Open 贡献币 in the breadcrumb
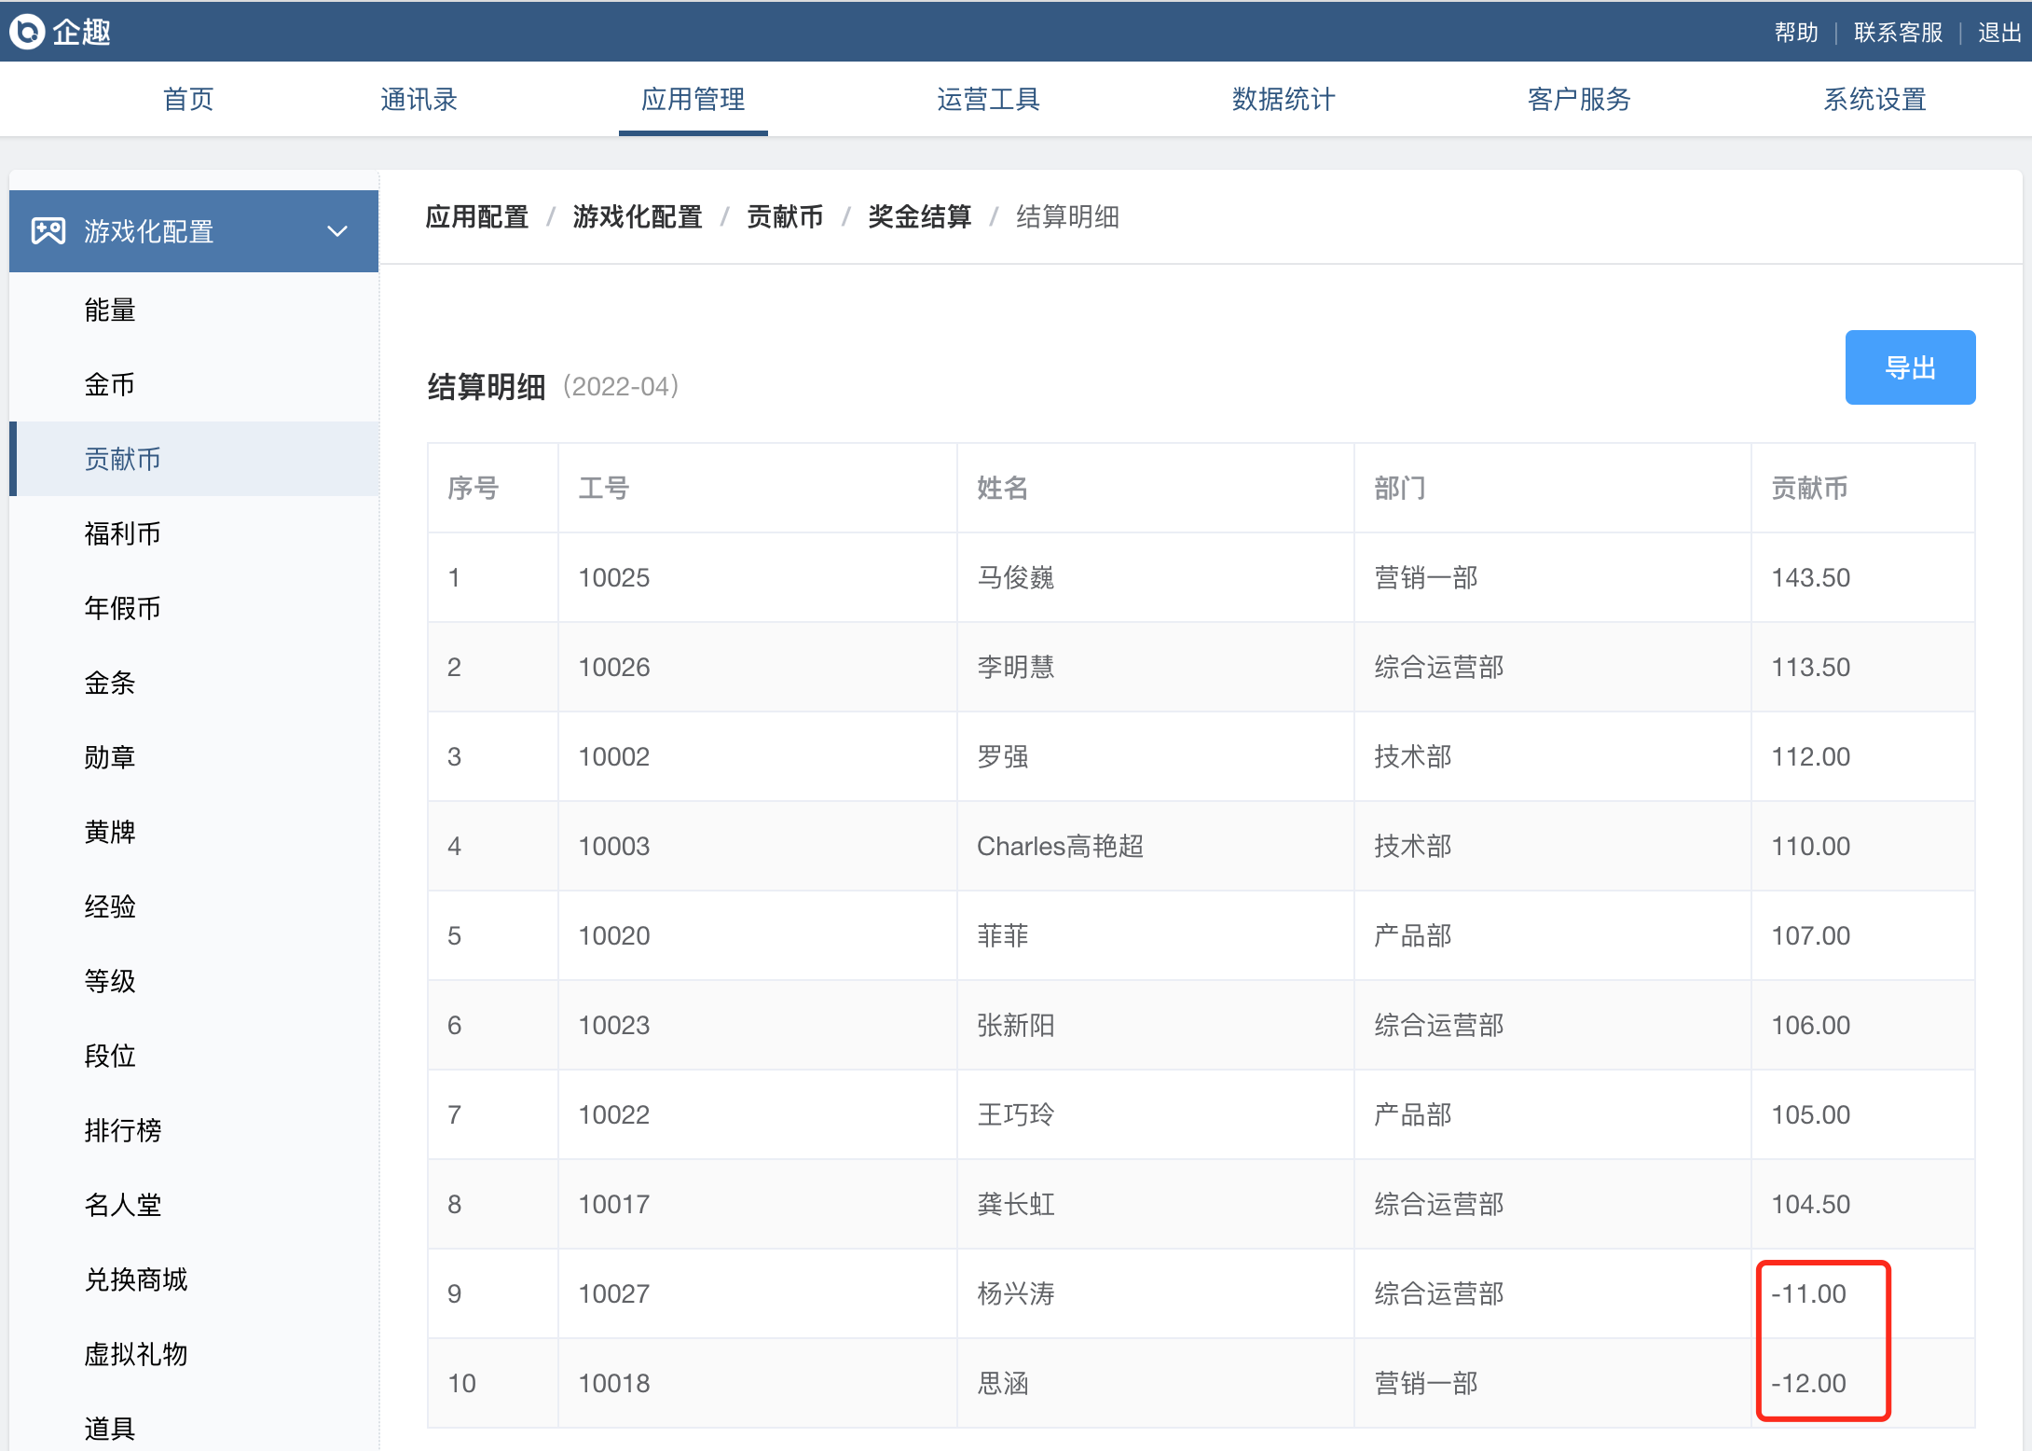 (x=785, y=217)
